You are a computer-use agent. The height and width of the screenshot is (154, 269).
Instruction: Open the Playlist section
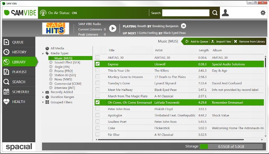[x=19, y=72]
